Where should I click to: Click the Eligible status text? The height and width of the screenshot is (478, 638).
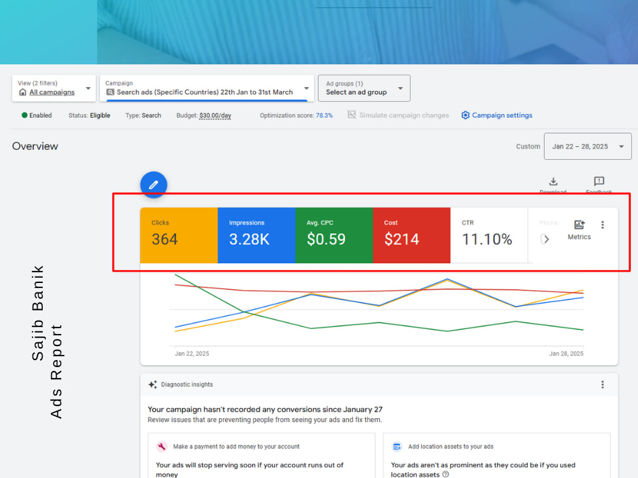click(100, 115)
